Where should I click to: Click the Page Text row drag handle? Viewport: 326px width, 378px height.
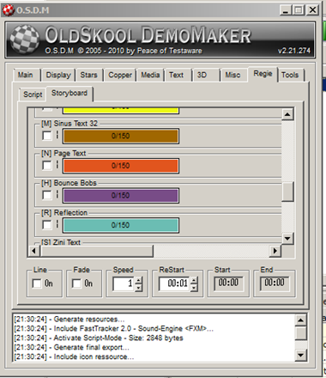click(x=57, y=165)
